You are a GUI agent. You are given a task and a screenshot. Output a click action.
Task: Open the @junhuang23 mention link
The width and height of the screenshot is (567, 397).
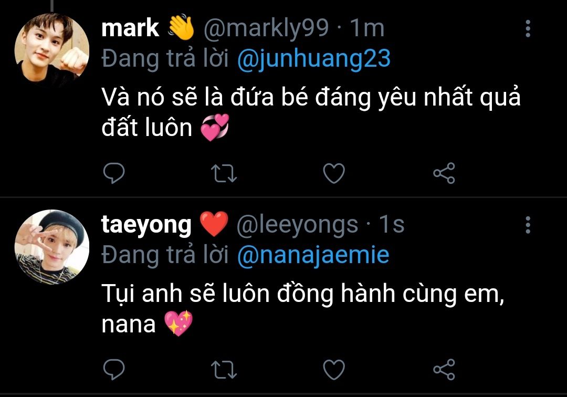tap(314, 59)
